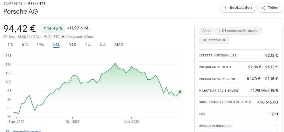
Task: Click the Hauptsitz in DE chip
Action: tap(214, 40)
